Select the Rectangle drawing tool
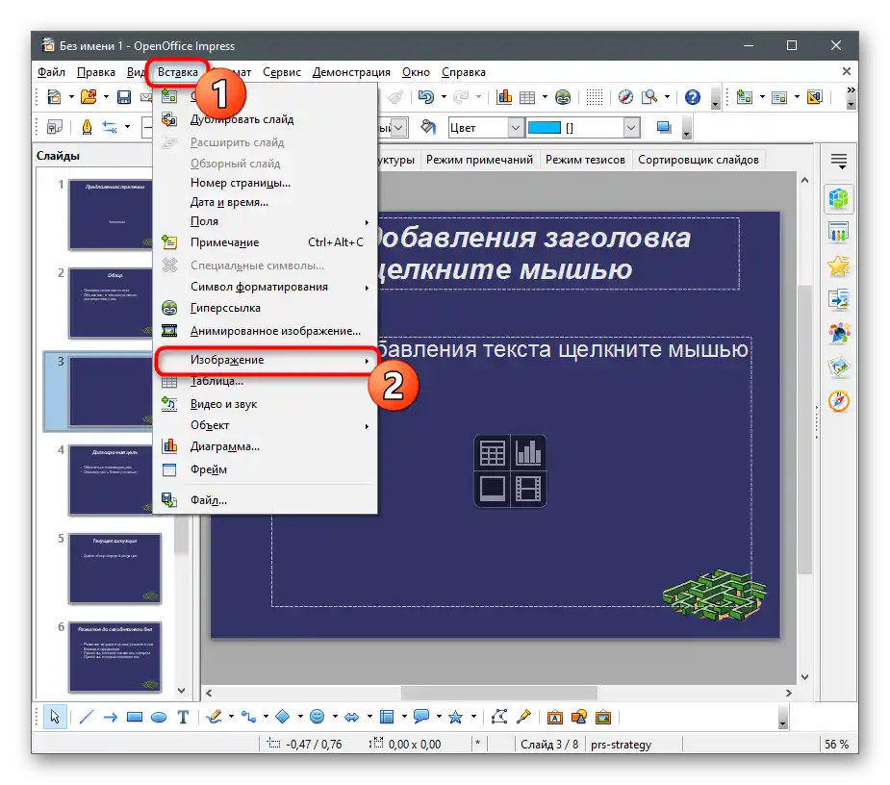 tap(135, 717)
